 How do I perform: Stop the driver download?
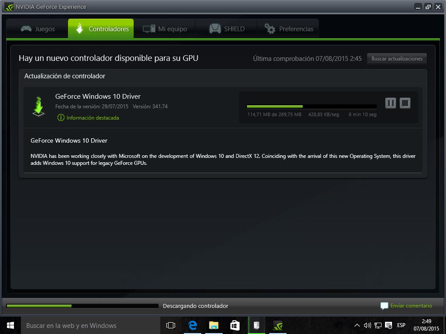click(x=405, y=103)
